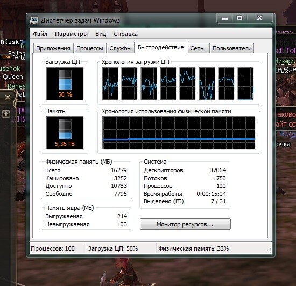This screenshot has height=286, width=296.
Task: Click the CPU load 50 % gauge
Action: tap(65, 83)
